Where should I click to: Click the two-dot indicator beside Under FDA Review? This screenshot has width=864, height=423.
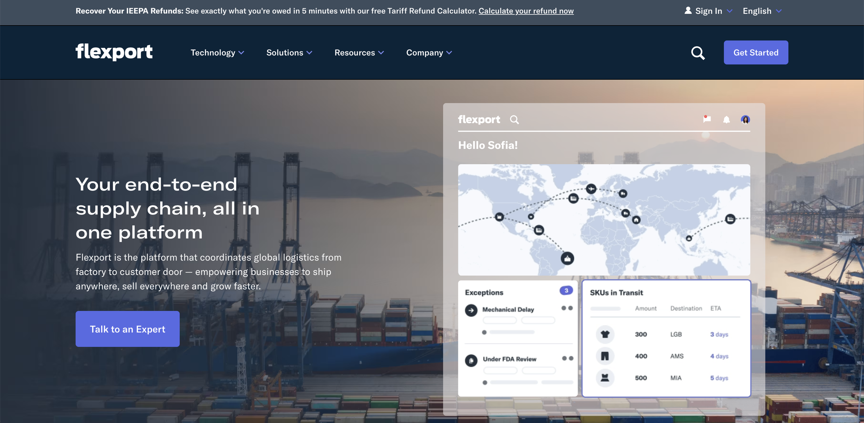click(x=567, y=358)
